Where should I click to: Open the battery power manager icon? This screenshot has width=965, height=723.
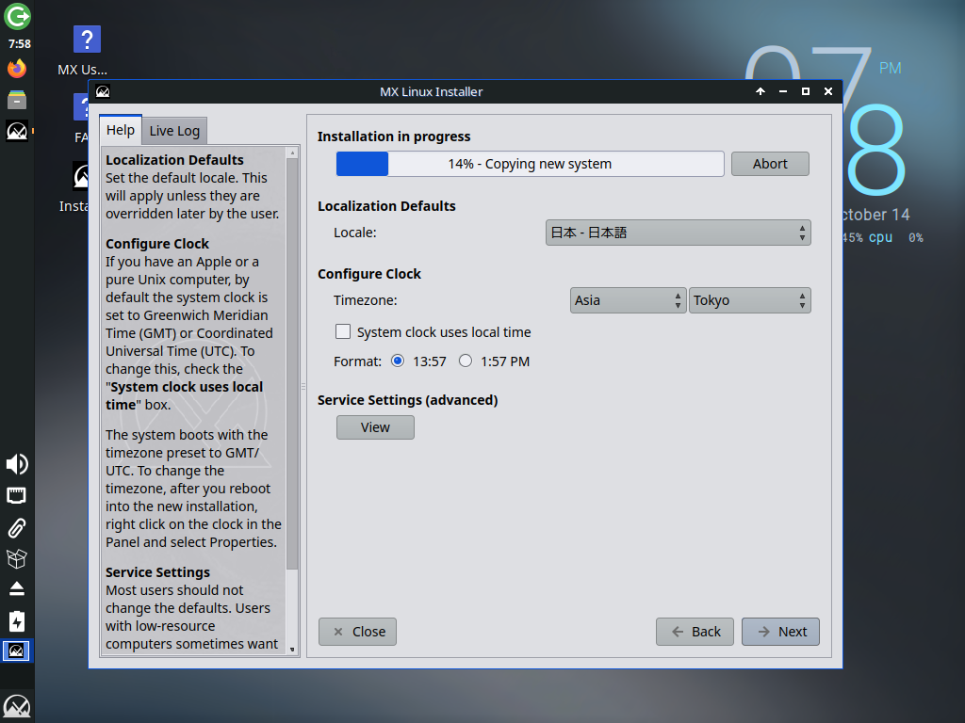pos(17,621)
